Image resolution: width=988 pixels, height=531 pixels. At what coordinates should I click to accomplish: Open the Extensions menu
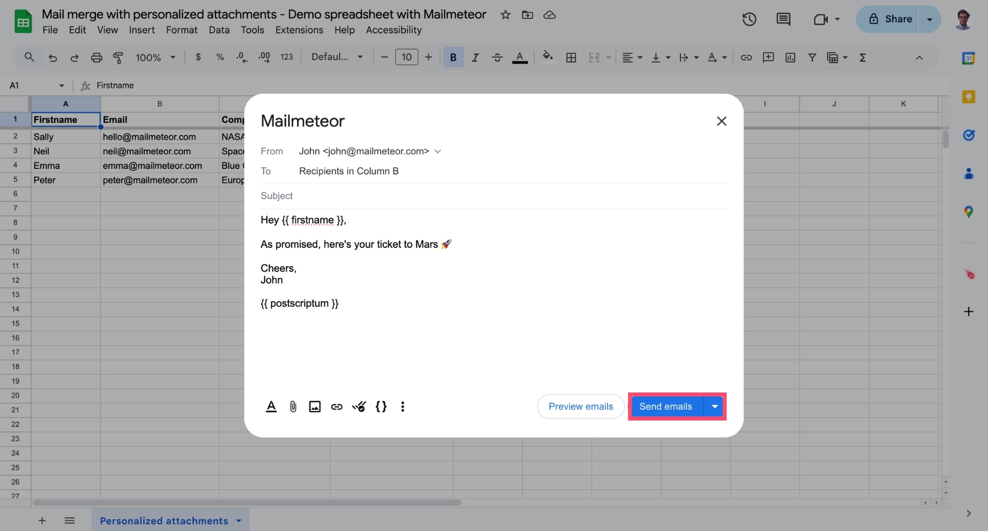pos(299,30)
